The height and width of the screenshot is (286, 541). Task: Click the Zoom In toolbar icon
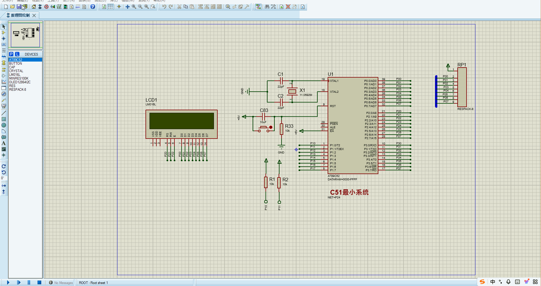point(133,7)
